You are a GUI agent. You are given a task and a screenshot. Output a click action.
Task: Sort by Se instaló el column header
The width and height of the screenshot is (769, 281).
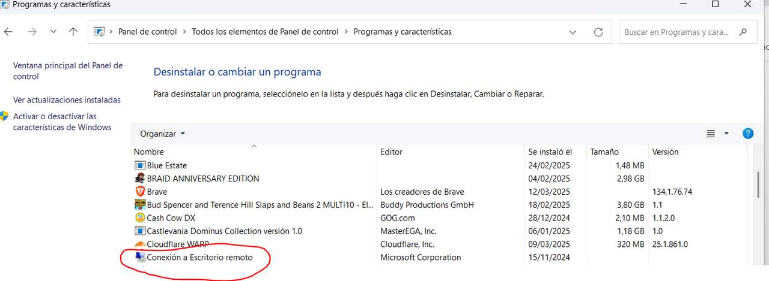[x=550, y=152]
